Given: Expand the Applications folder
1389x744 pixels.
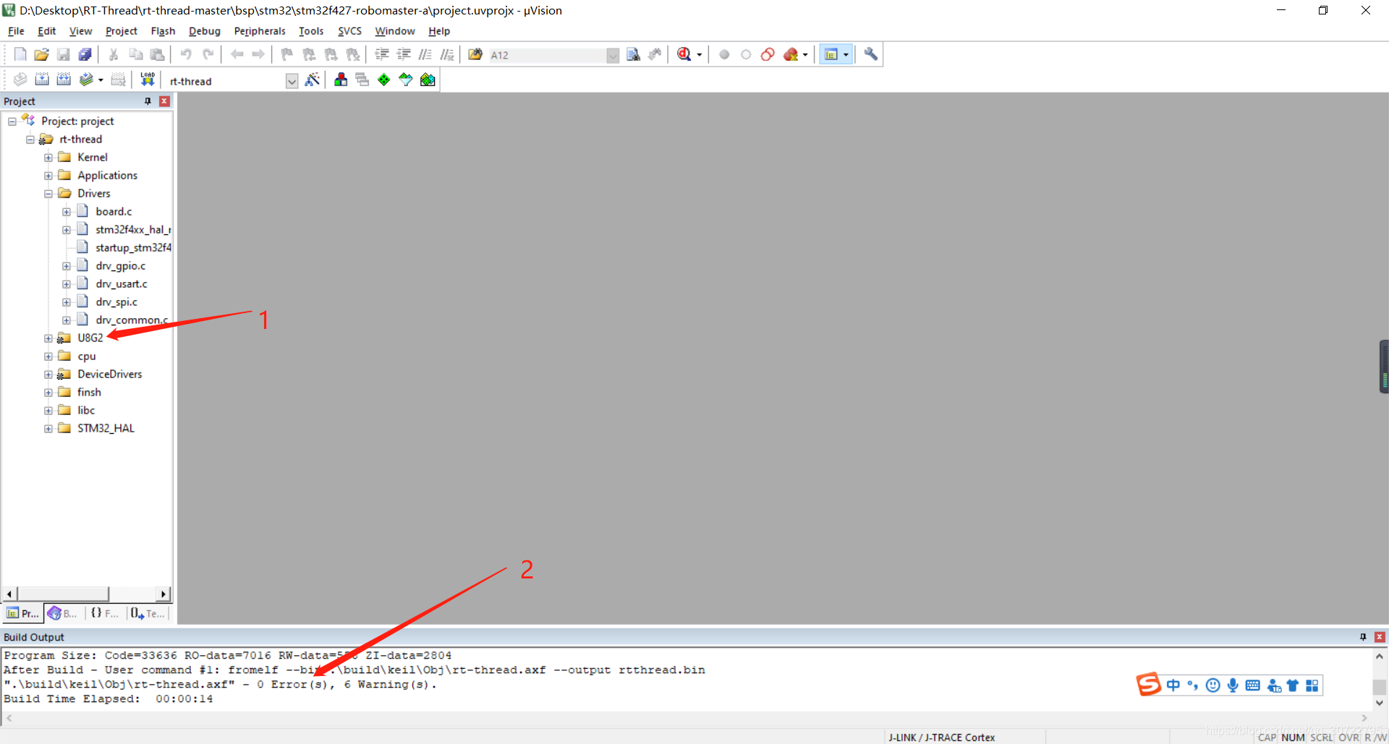Looking at the screenshot, I should click(x=48, y=176).
